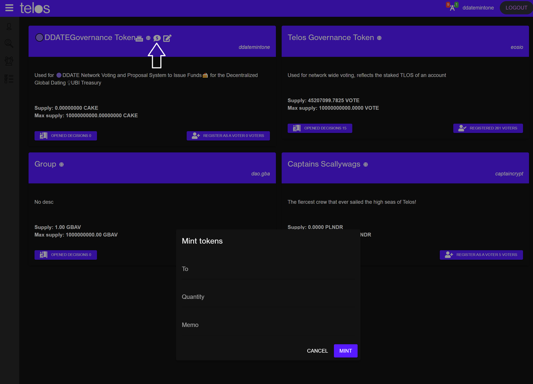533x384 pixels.
Task: Click the ddatemintone account name in the header
Action: tap(478, 8)
